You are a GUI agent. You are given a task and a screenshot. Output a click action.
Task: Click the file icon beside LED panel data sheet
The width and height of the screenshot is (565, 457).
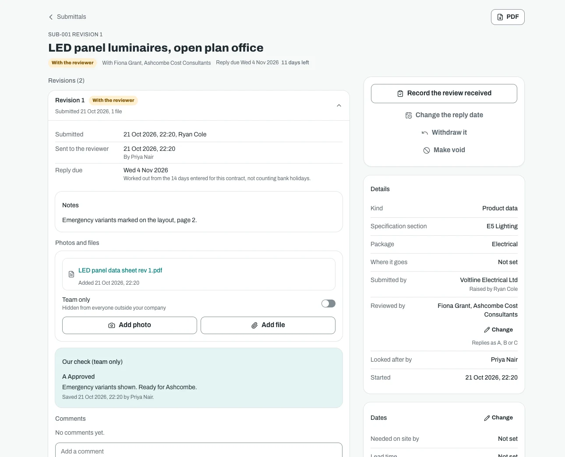tap(71, 274)
